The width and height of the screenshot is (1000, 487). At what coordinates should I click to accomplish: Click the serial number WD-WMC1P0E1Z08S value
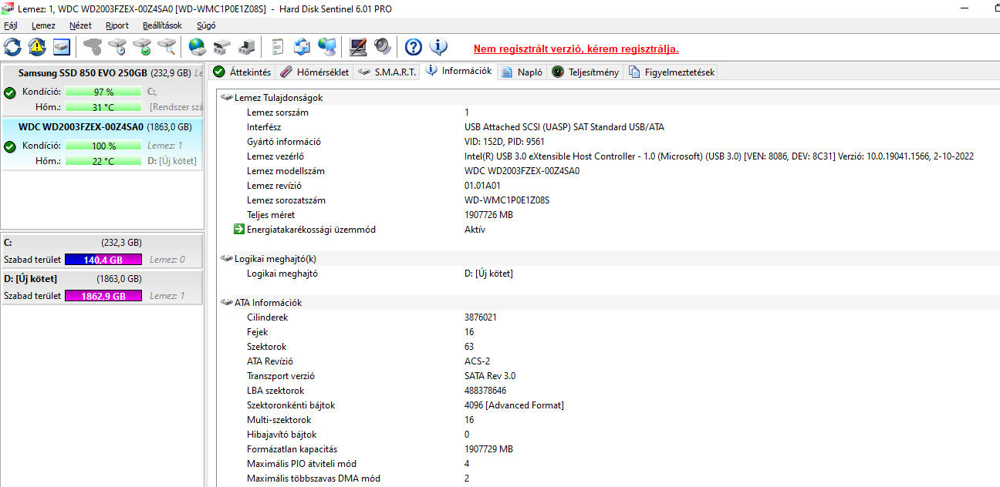pyautogui.click(x=507, y=200)
